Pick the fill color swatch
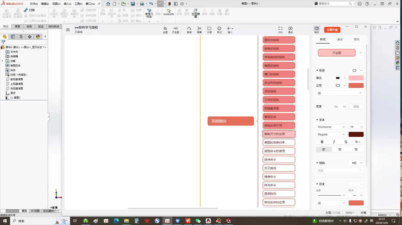The width and height of the screenshot is (402, 225). [x=356, y=78]
